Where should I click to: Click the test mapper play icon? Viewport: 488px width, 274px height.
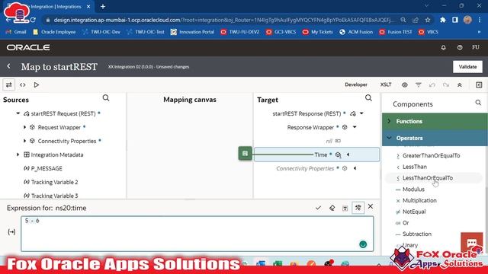click(x=37, y=84)
